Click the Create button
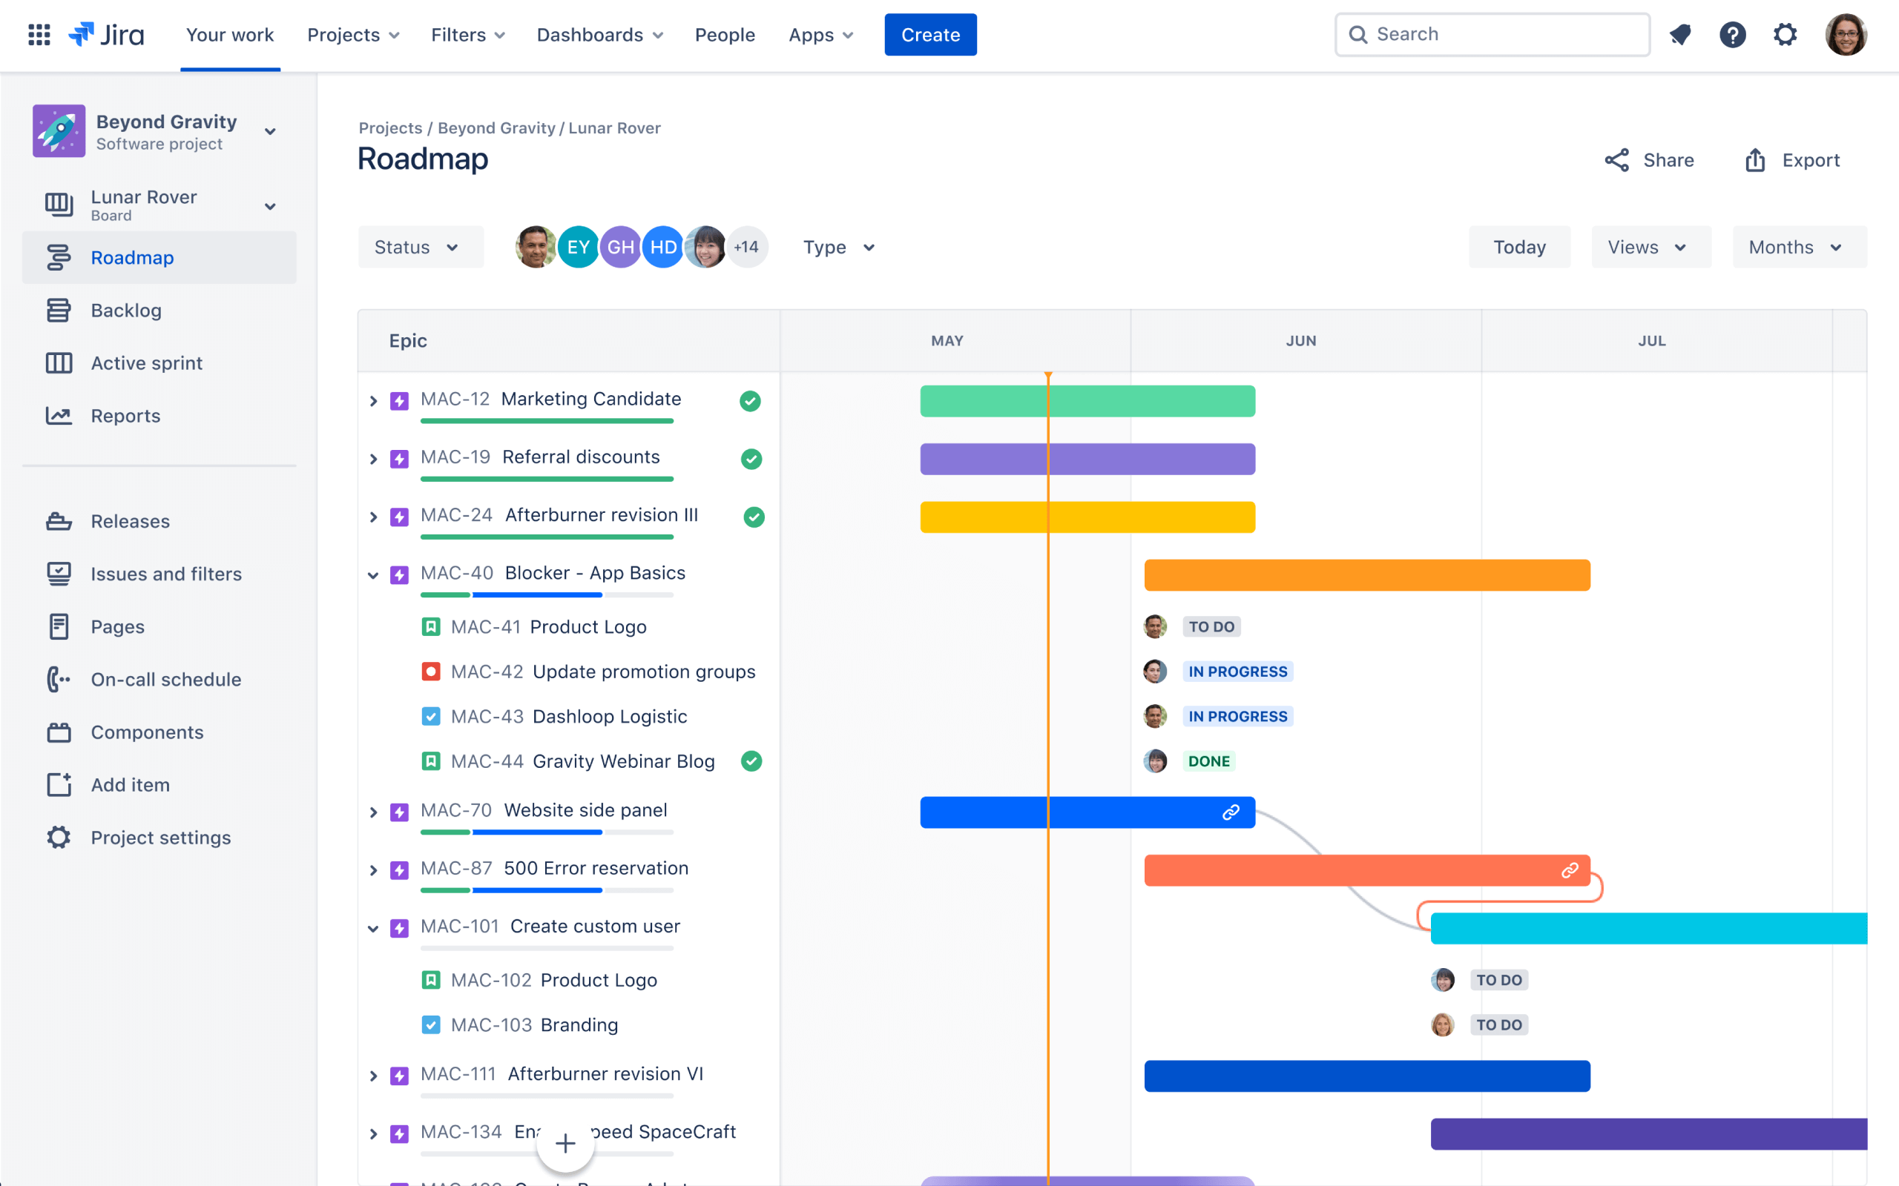1899x1186 pixels. pyautogui.click(x=930, y=35)
